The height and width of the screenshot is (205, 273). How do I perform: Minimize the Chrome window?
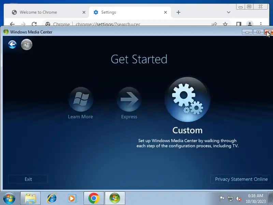(241, 7)
